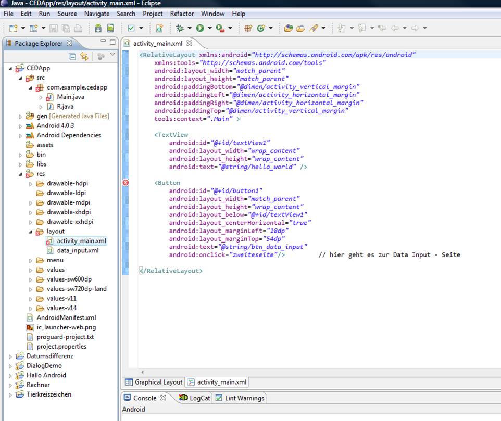The image size is (501, 421).
Task: Click the Open Type toolbar icon
Action: pyautogui.click(x=288, y=28)
